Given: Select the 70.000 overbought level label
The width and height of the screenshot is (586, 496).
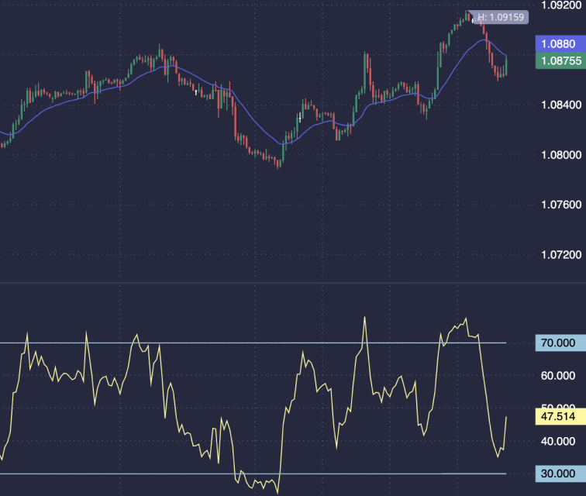Looking at the screenshot, I should (560, 343).
